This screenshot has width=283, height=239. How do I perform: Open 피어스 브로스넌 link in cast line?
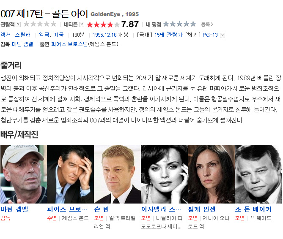tap(69, 44)
